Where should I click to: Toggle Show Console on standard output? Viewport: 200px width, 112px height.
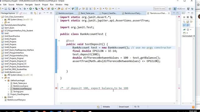[184, 25]
